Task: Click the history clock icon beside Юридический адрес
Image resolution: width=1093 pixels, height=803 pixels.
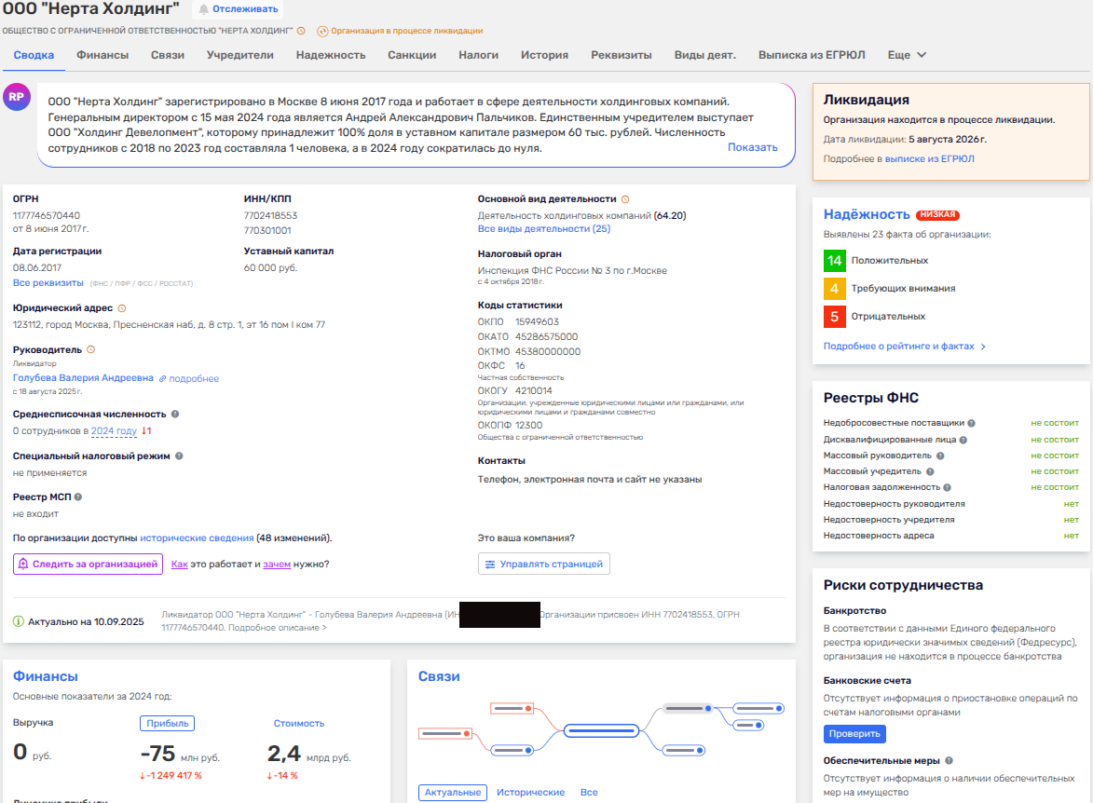Action: point(122,307)
